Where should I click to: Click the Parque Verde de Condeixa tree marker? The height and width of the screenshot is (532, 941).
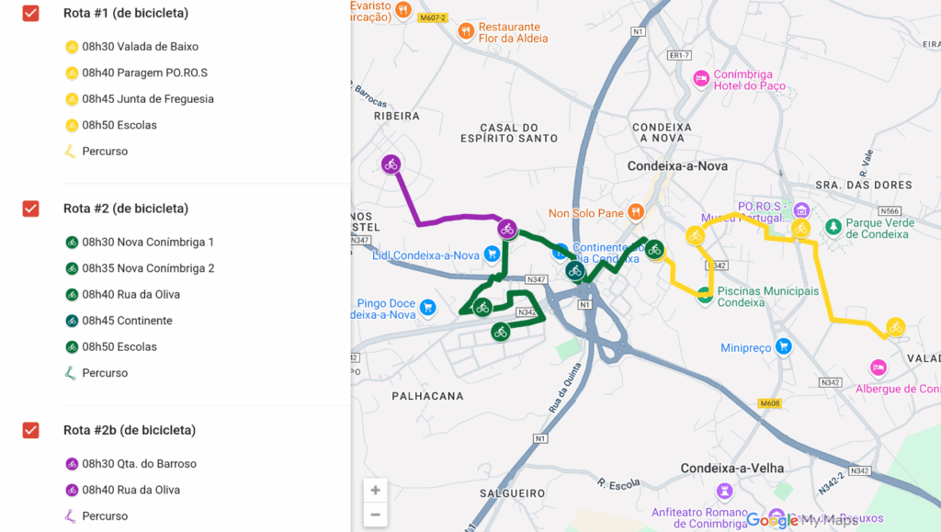(x=833, y=227)
